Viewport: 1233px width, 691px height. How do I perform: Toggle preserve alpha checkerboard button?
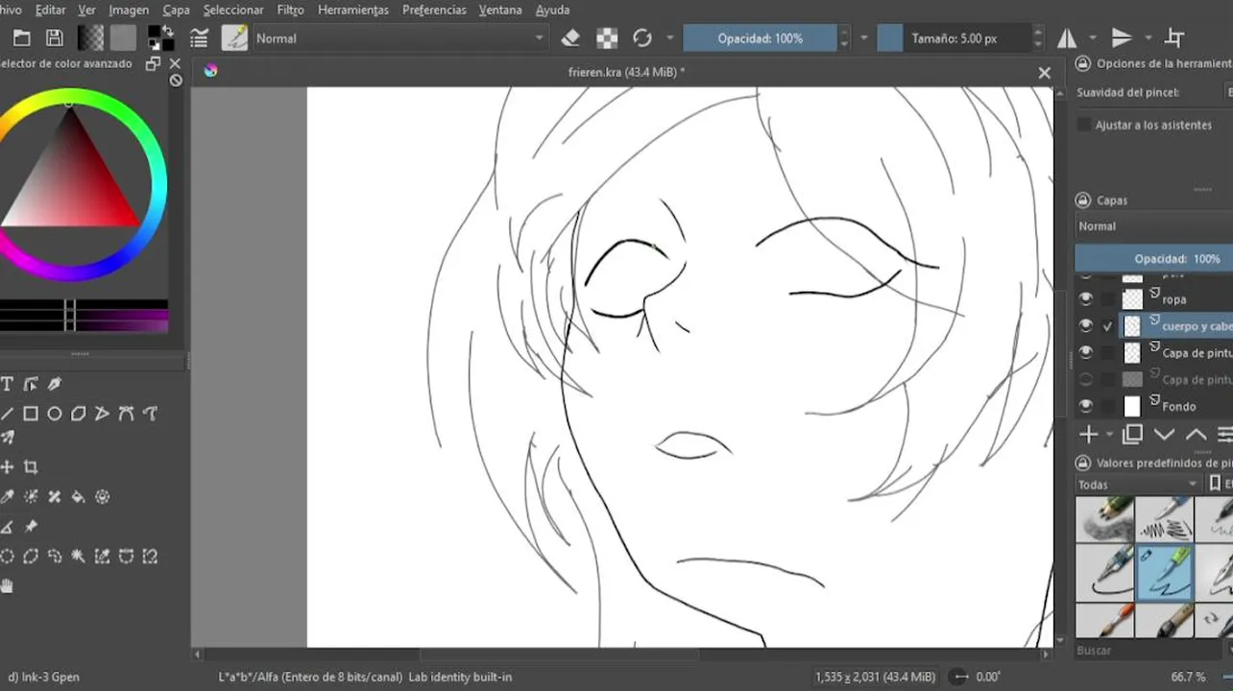click(x=607, y=38)
